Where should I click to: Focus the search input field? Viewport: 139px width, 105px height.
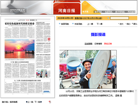(x=120, y=18)
